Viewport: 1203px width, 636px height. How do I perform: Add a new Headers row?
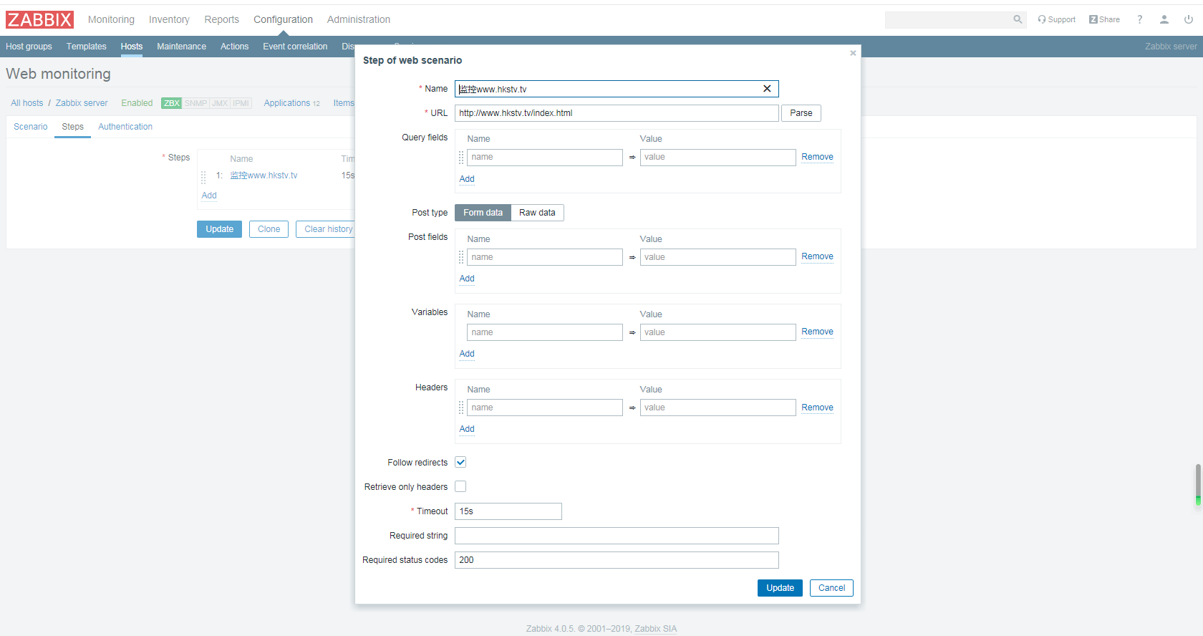click(x=467, y=429)
